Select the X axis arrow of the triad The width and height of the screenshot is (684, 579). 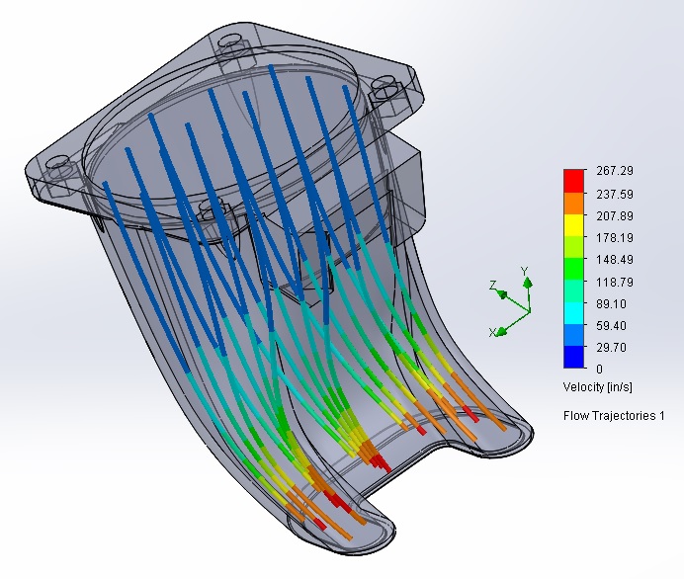tap(502, 330)
